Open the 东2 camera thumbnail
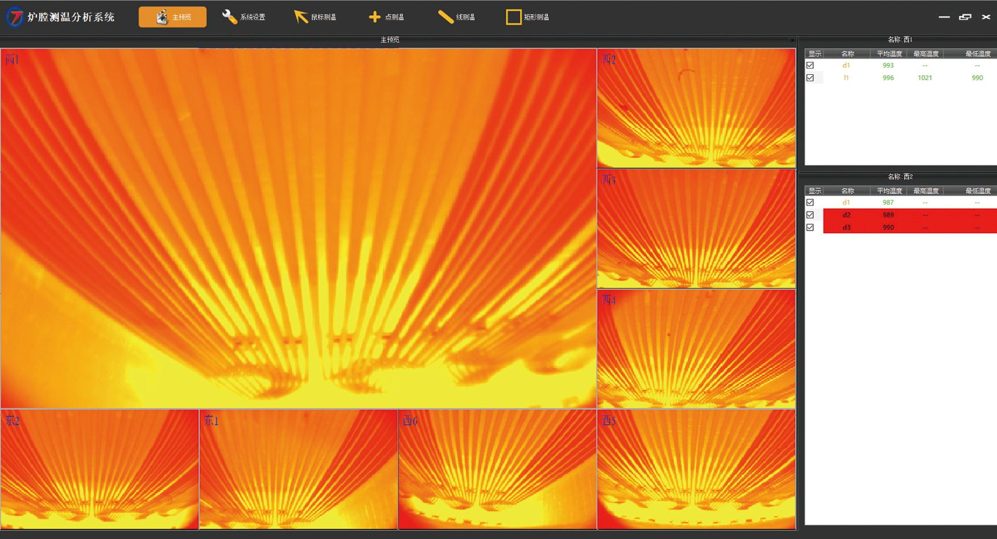997x539 pixels. pyautogui.click(x=100, y=469)
